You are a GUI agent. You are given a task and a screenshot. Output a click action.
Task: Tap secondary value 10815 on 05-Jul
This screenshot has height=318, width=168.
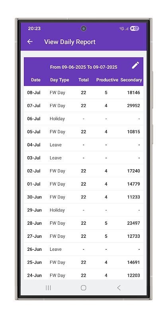[133, 132]
